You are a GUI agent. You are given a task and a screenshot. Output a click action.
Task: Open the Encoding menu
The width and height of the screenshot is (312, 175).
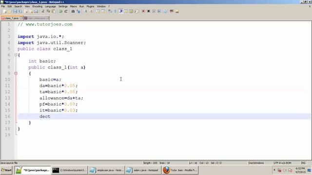tap(38, 6)
